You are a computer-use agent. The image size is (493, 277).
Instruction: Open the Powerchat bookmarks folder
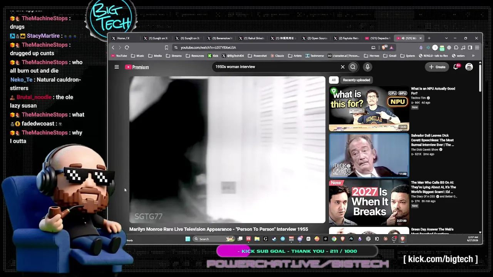[x=257, y=56]
